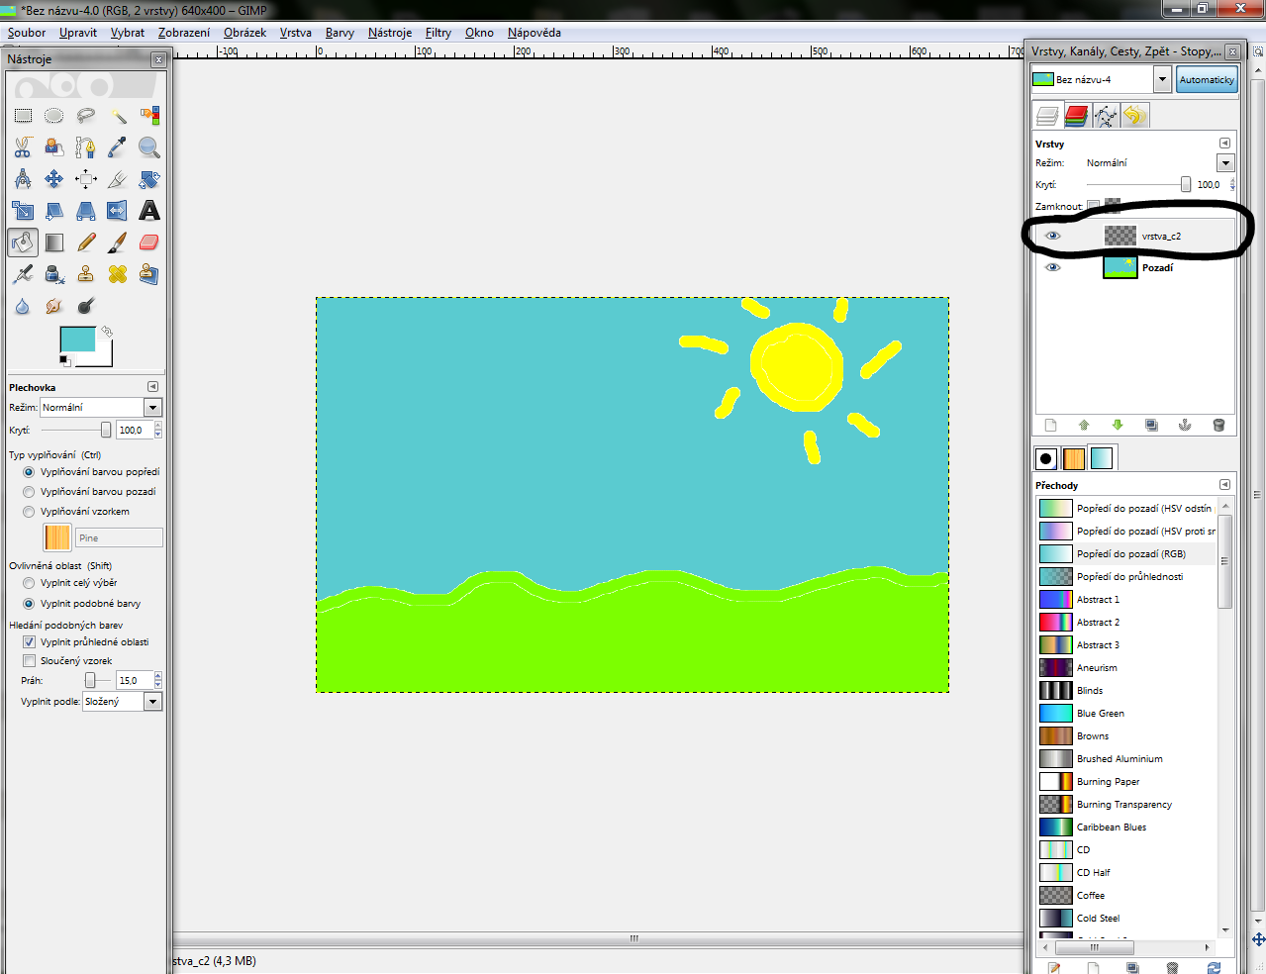Enable the 'Sloučený vzorek' checkbox
1266x974 pixels.
click(x=29, y=660)
